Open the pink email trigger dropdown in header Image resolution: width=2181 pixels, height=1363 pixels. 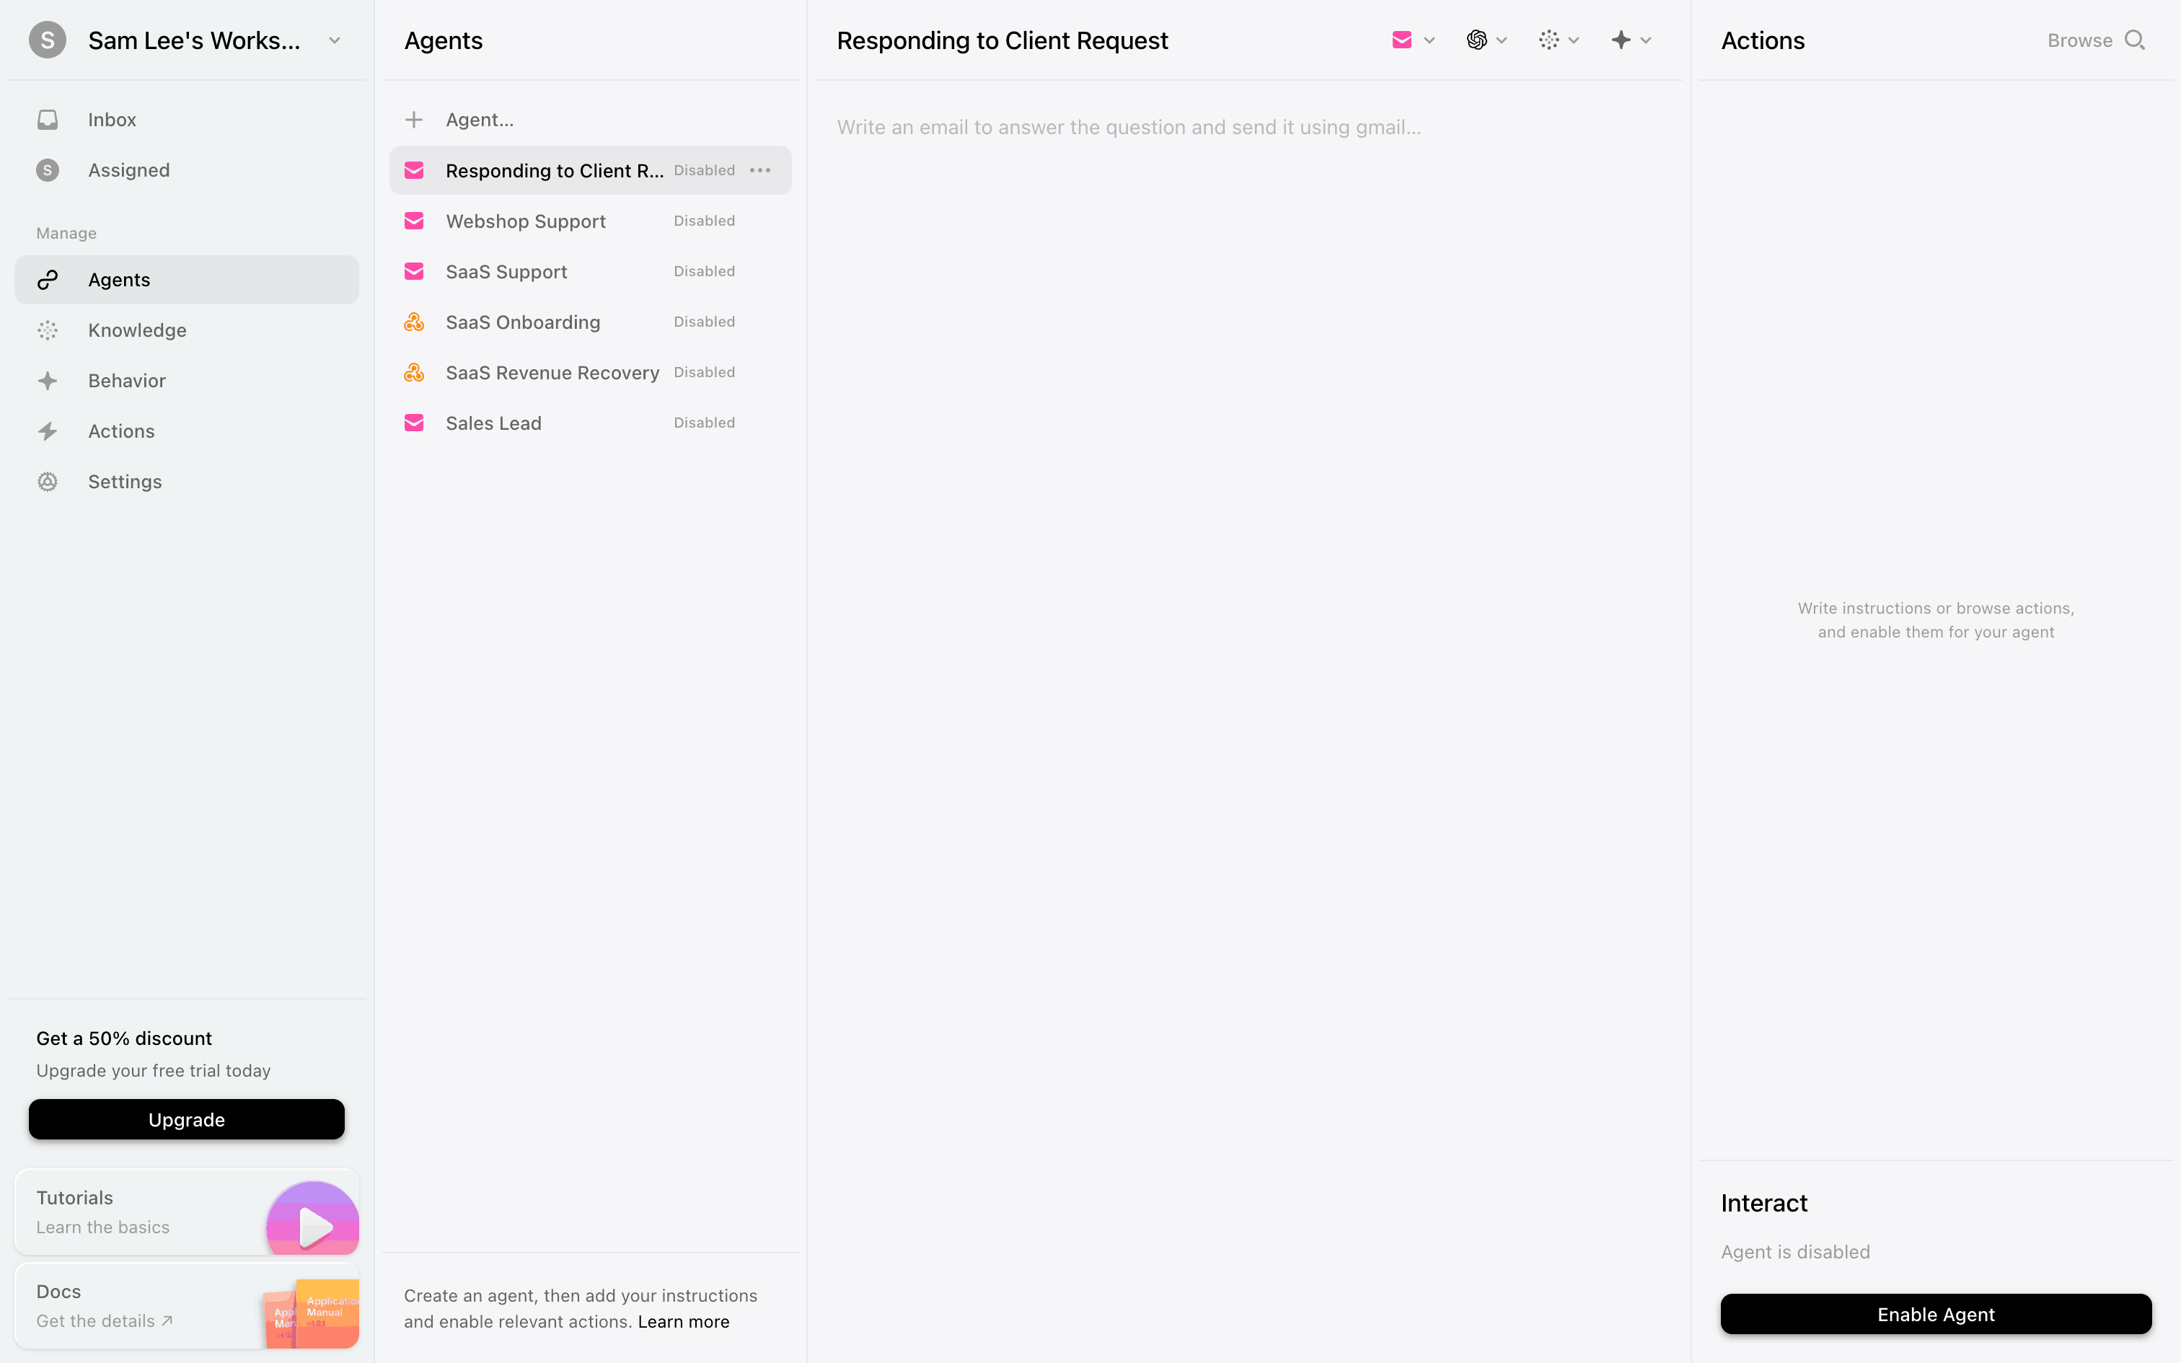[1412, 40]
